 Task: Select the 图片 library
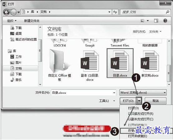coord(16,62)
